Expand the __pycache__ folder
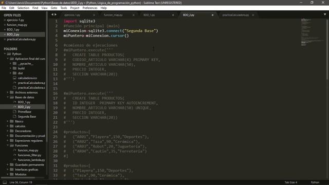 10,64
